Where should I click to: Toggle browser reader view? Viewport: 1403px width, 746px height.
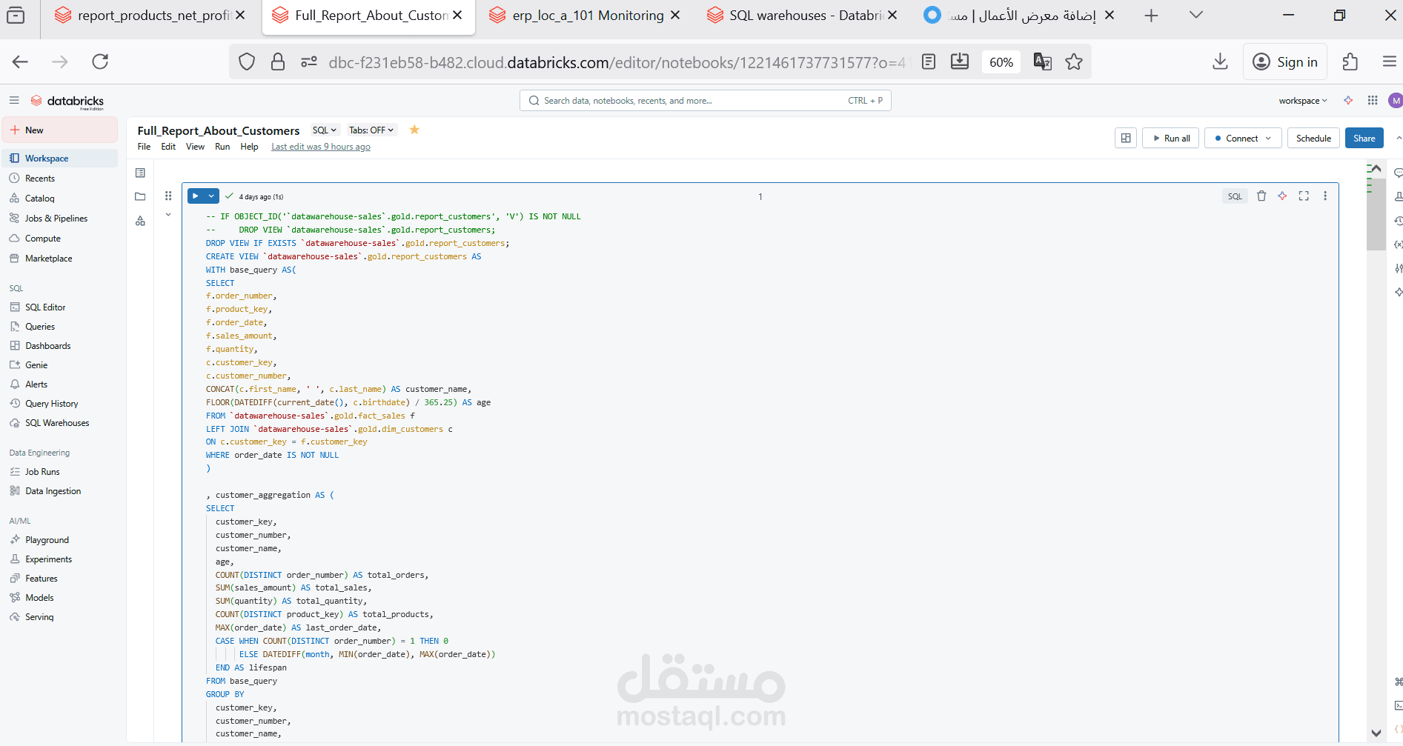[x=929, y=62]
